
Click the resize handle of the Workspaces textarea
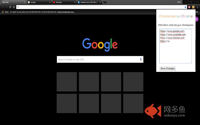pyautogui.click(x=191, y=62)
